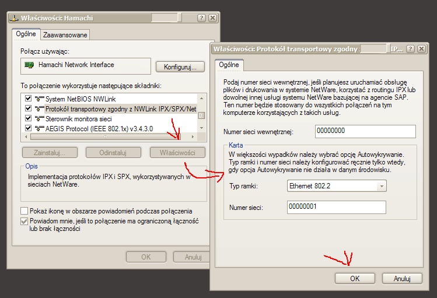Image resolution: width=437 pixels, height=298 pixels.
Task: Uncheck the System NetBIOS NWLink checkbox
Action: coord(28,99)
